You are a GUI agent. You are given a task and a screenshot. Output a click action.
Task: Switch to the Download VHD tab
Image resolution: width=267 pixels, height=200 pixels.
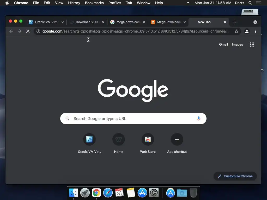[87, 22]
